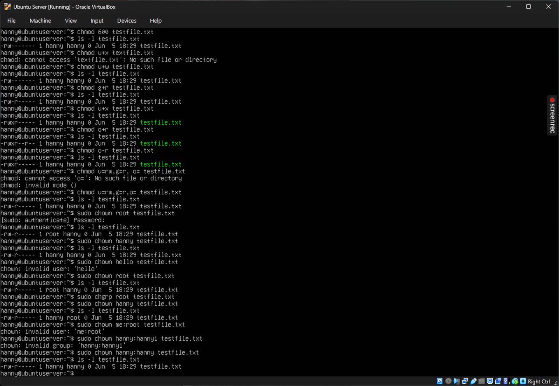Click the red record dot on the screenrec widget
This screenshot has height=386, width=559.
(x=552, y=100)
